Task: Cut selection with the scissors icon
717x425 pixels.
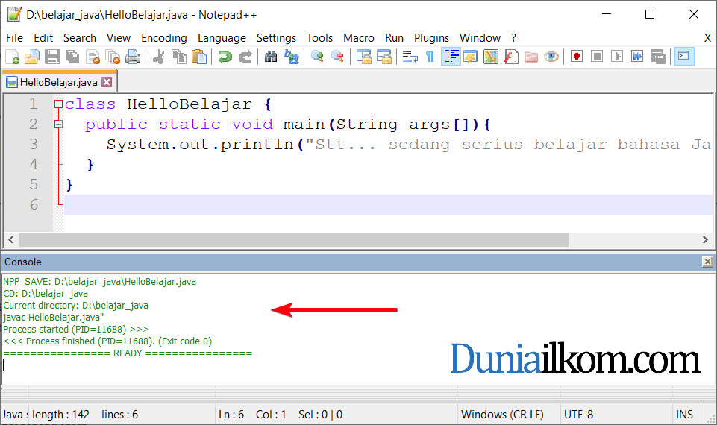Action: pos(159,57)
